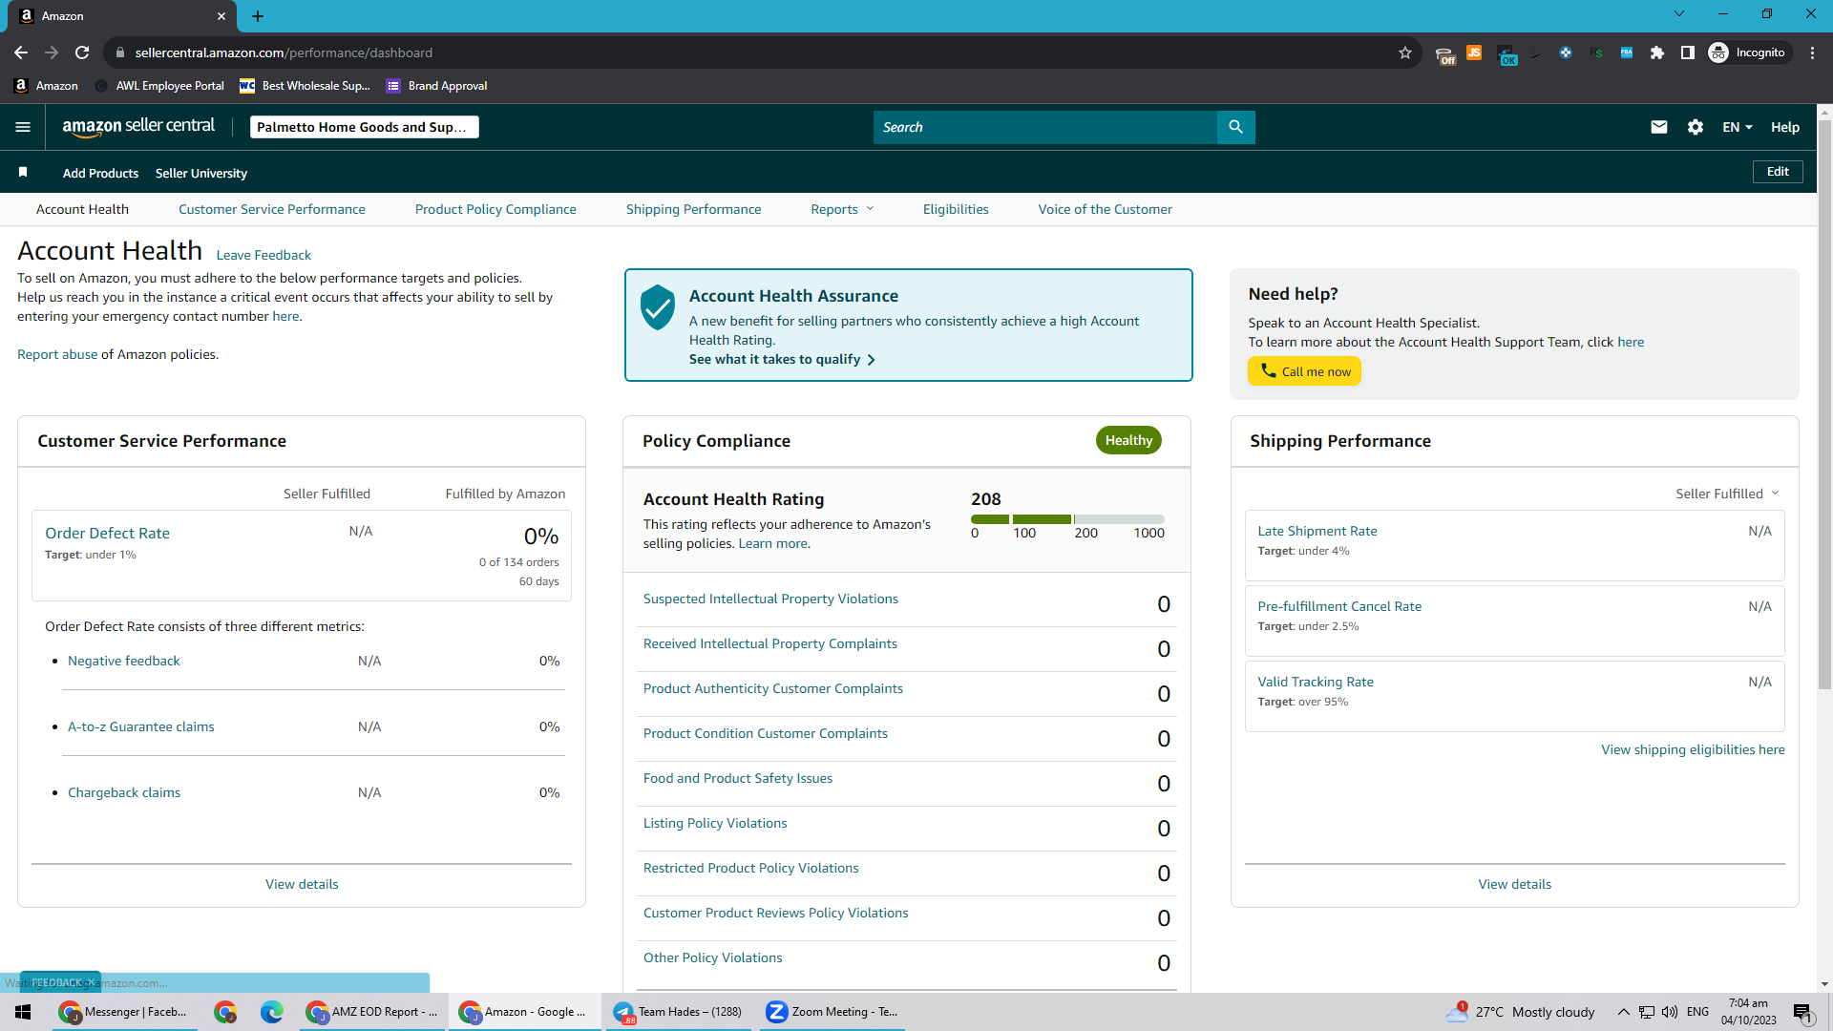Switch to Customer Service Performance tab
This screenshot has height=1031, width=1833.
272,209
